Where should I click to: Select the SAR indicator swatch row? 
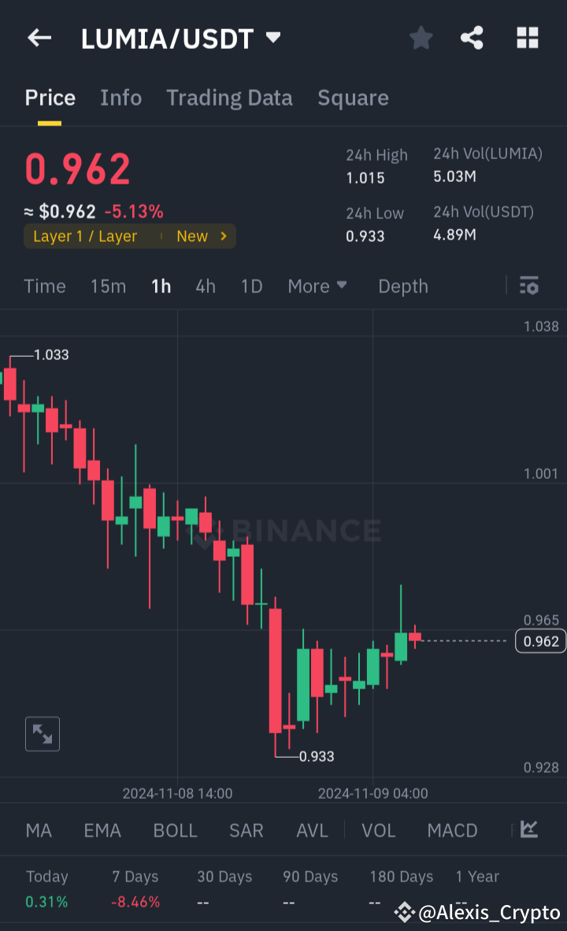coord(246,830)
